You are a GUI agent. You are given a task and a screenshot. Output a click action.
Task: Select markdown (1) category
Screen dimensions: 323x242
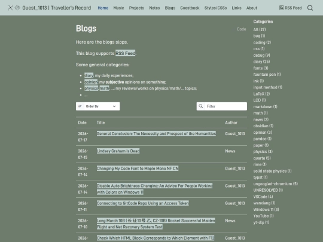(x=266, y=106)
